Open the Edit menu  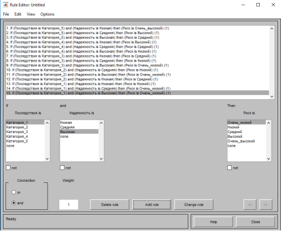18,14
